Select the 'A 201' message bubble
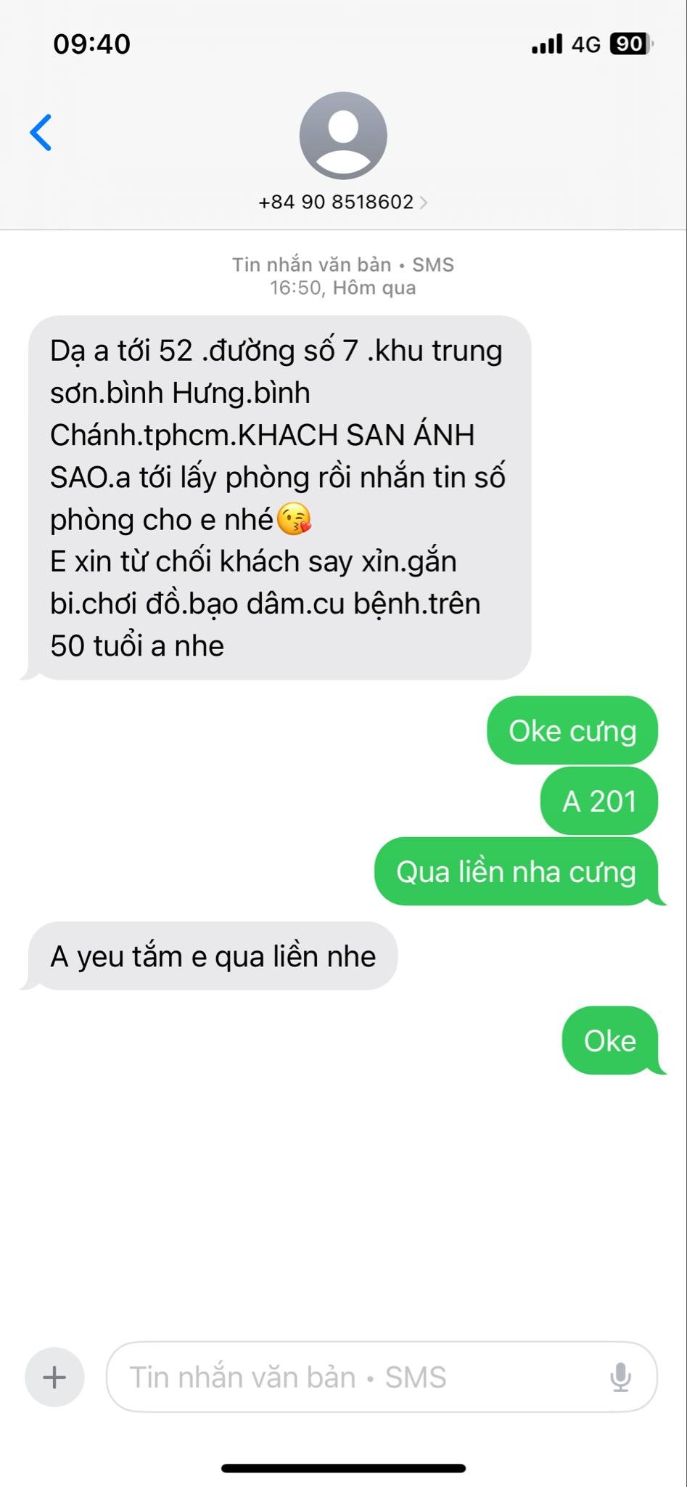Image resolution: width=687 pixels, height=1487 pixels. (599, 801)
